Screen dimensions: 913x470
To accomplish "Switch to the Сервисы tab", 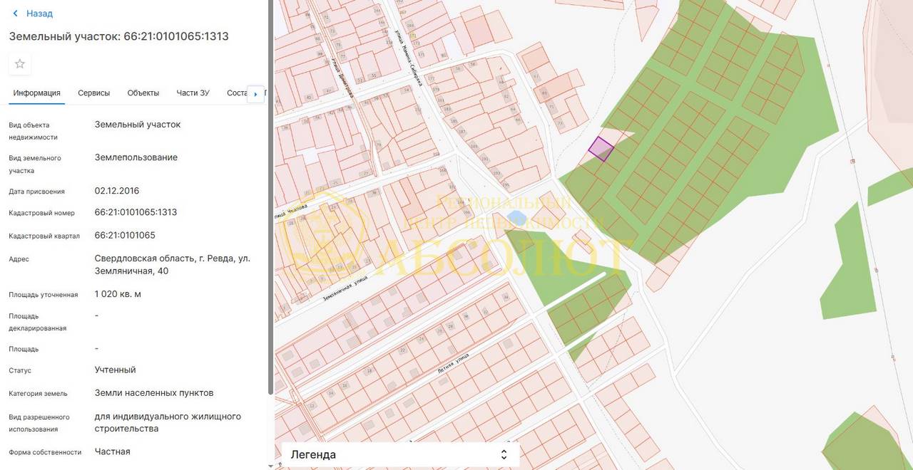I will [x=94, y=93].
